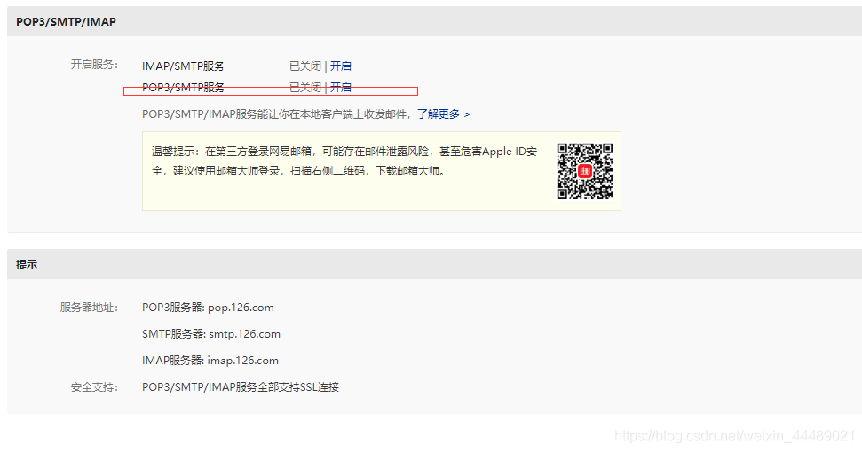The height and width of the screenshot is (452, 862).
Task: Click the 温馨提示 warning message text
Action: coord(344,160)
